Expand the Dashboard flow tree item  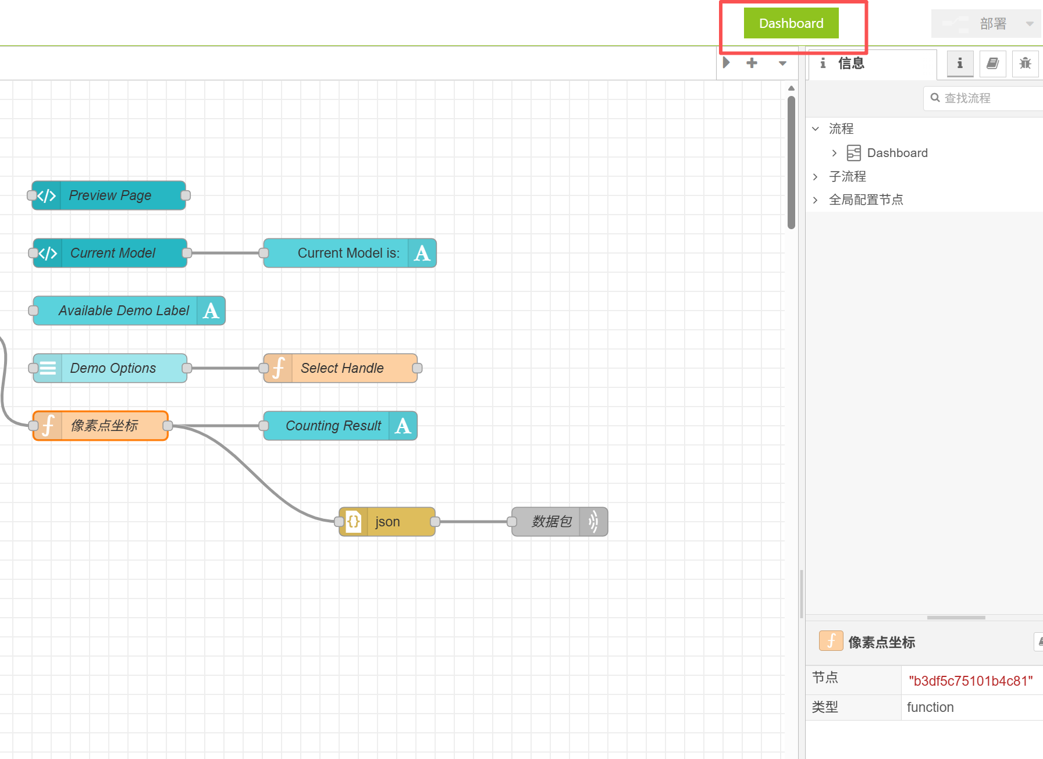834,153
